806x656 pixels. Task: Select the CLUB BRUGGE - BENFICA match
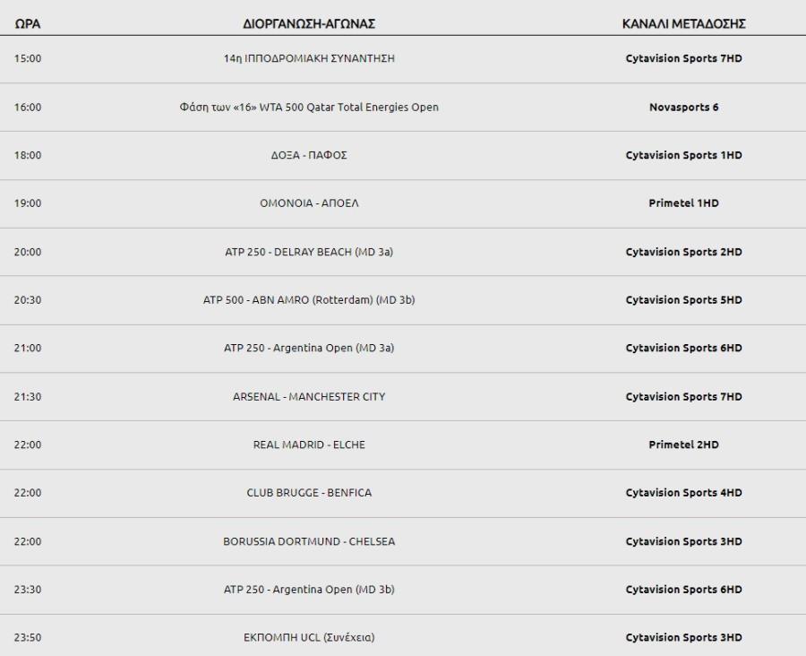(x=309, y=493)
